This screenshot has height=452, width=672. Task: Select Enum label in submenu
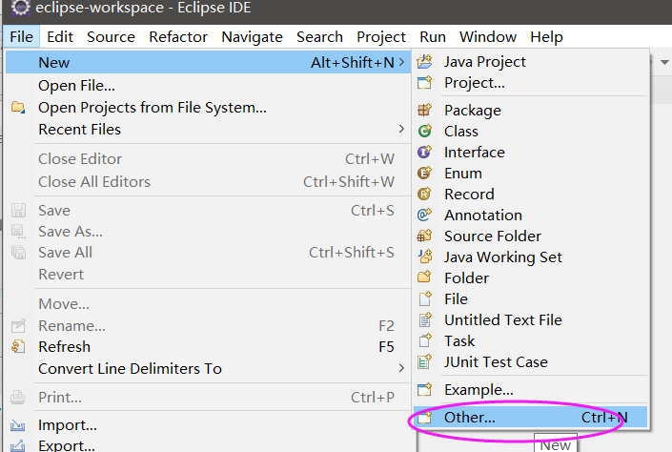[x=463, y=174]
